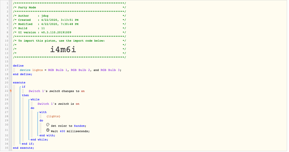Open the Random color value
The width and height of the screenshot is (289, 152).
pyautogui.click(x=79, y=126)
